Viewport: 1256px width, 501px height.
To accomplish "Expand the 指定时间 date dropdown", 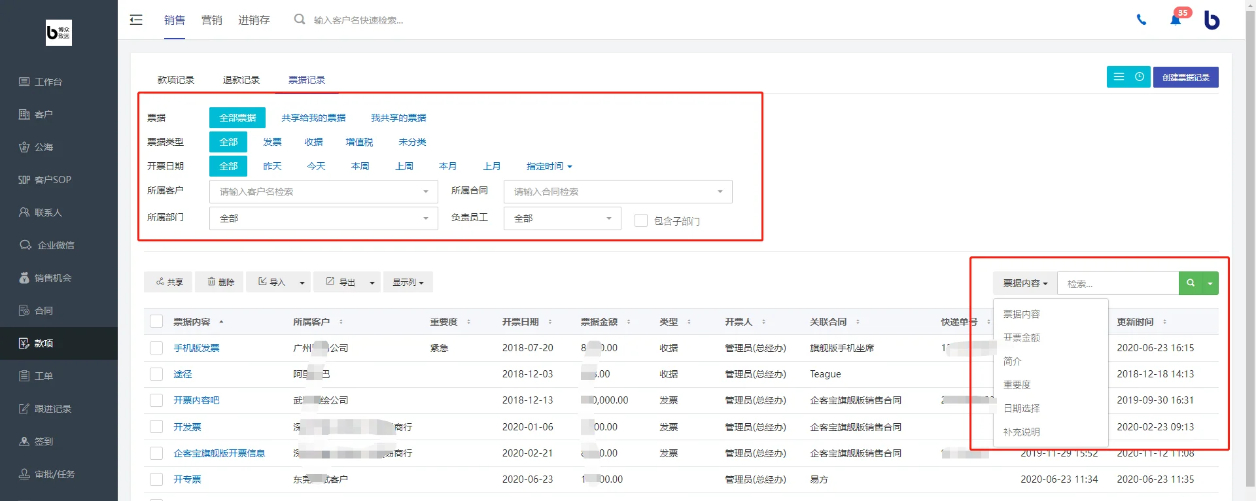I will pos(549,166).
